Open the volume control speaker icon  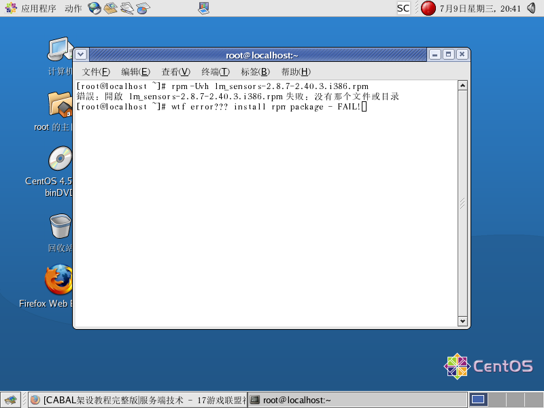pos(532,8)
